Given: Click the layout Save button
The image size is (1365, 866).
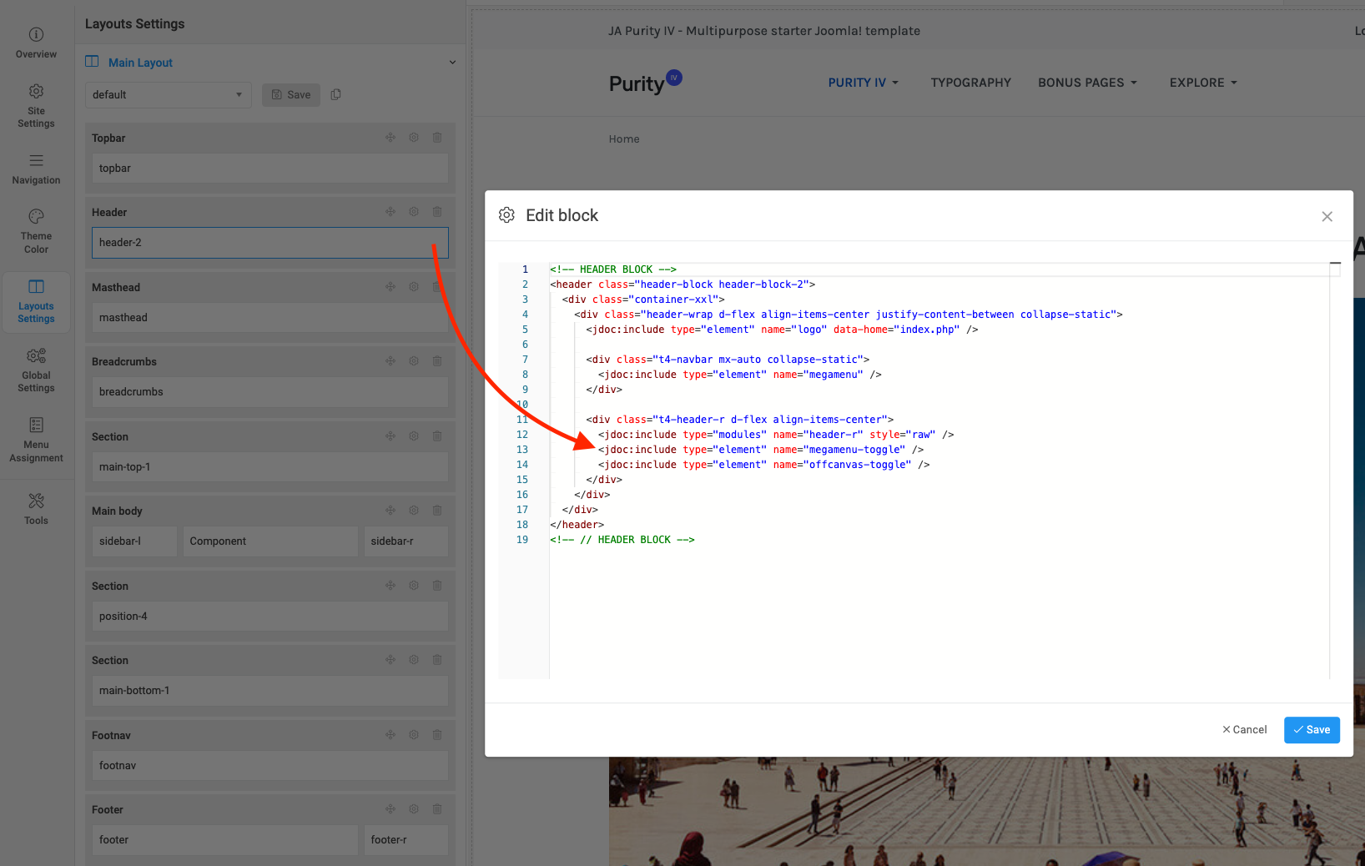Looking at the screenshot, I should (291, 94).
